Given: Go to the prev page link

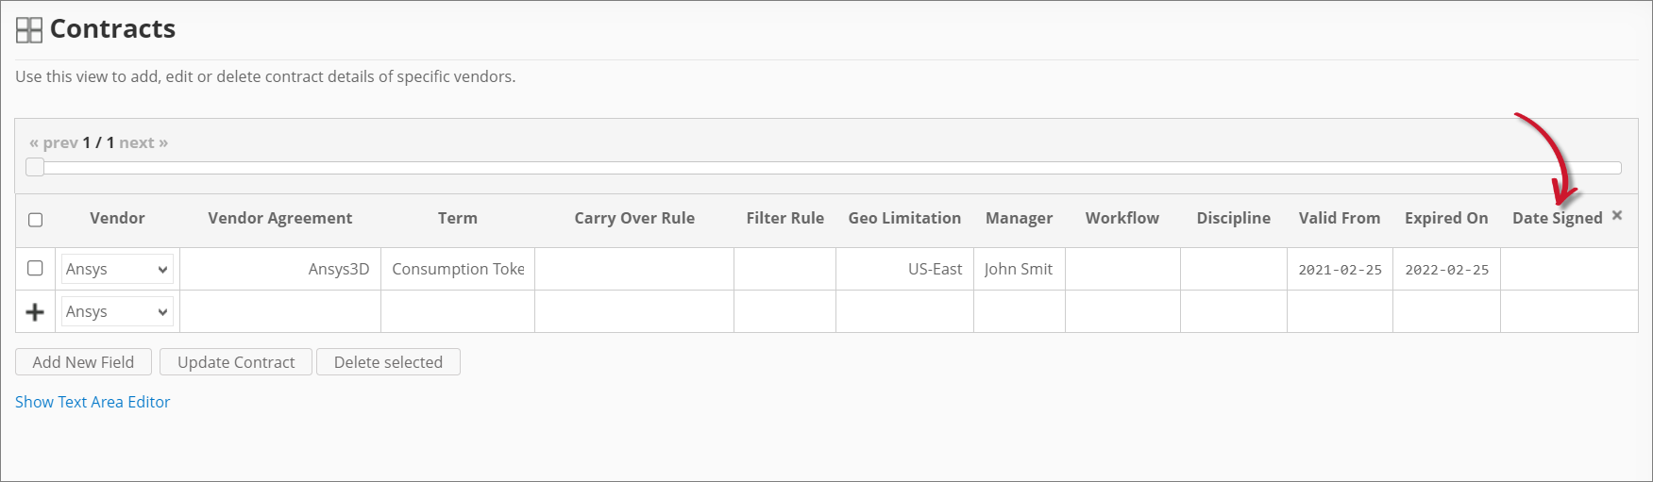Looking at the screenshot, I should pyautogui.click(x=54, y=142).
